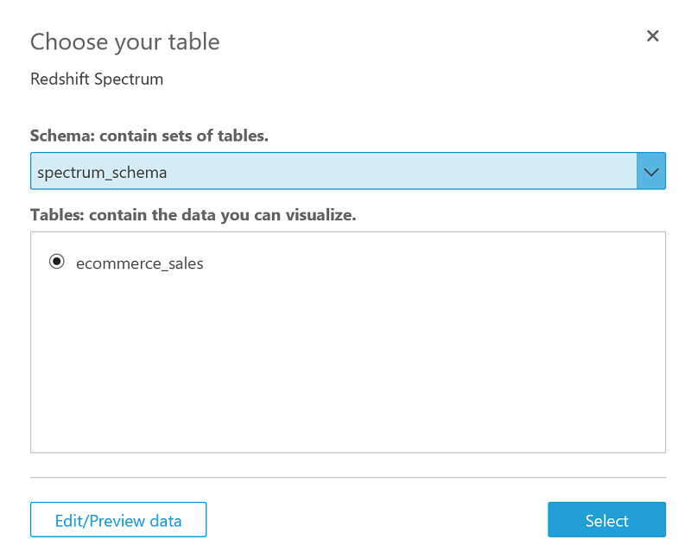This screenshot has height=552, width=691.
Task: Click the word "Schema:" in the bold label
Action: coord(59,136)
